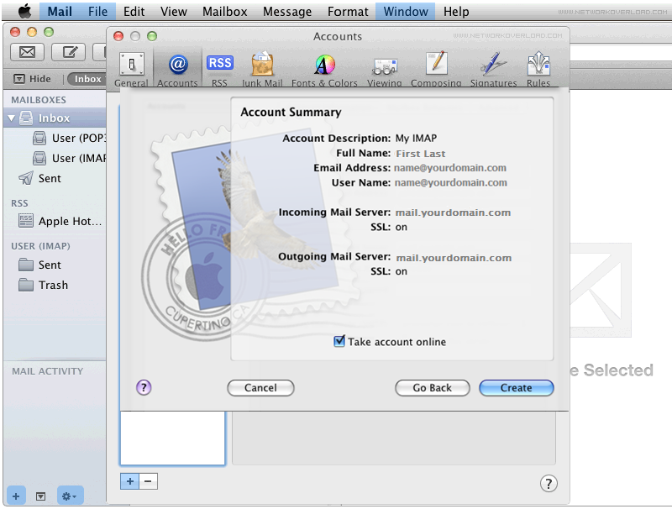
Task: Click Get Mail envelope toolbar icon
Action: pyautogui.click(x=27, y=52)
